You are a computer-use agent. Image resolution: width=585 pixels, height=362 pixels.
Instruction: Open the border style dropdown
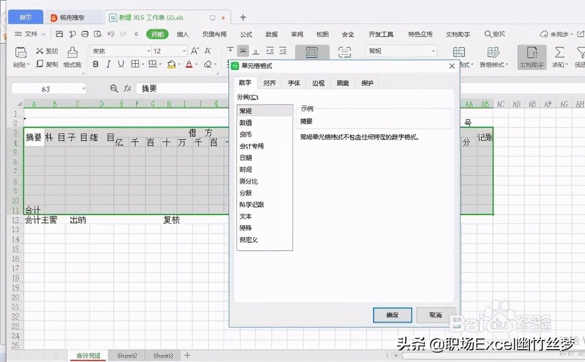(142, 64)
